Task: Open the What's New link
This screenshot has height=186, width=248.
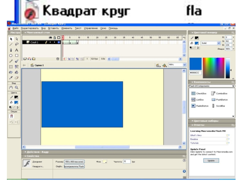Action: coord(196,135)
